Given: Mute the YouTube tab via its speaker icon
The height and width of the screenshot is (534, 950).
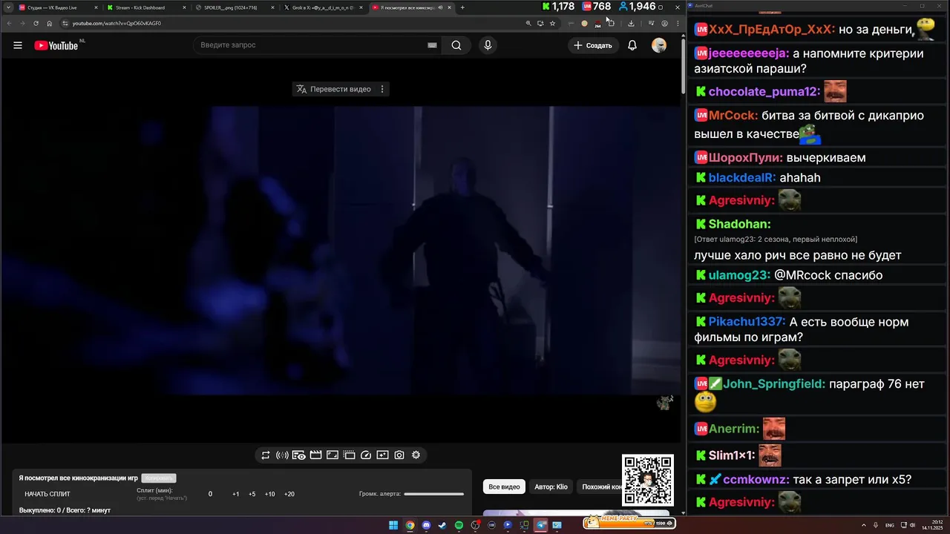Looking at the screenshot, I should pos(440,7).
